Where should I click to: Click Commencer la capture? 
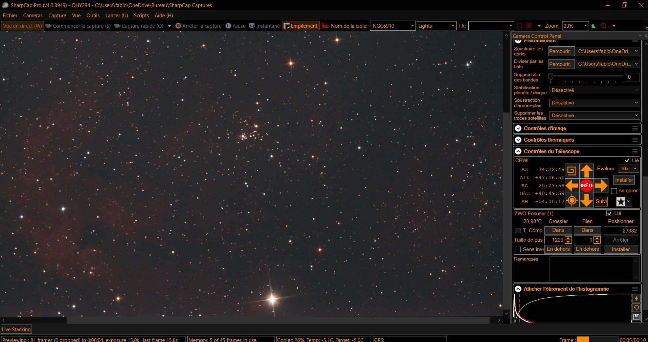[x=78, y=26]
